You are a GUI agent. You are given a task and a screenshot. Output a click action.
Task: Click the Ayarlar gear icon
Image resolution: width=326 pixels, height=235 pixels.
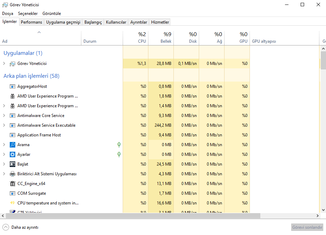(13, 154)
